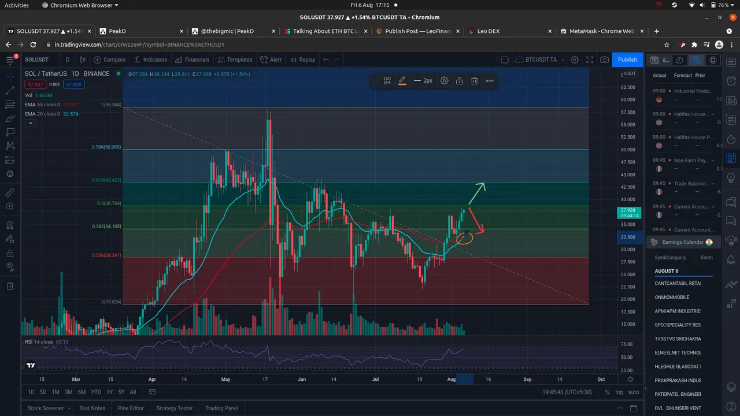
Task: Change the line color with pencil icon
Action: [402, 81]
